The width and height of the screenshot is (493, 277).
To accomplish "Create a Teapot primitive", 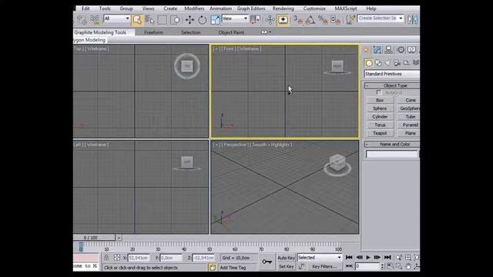I will [x=380, y=133].
